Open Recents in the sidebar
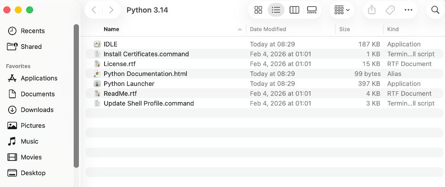445x187 pixels. 33,31
